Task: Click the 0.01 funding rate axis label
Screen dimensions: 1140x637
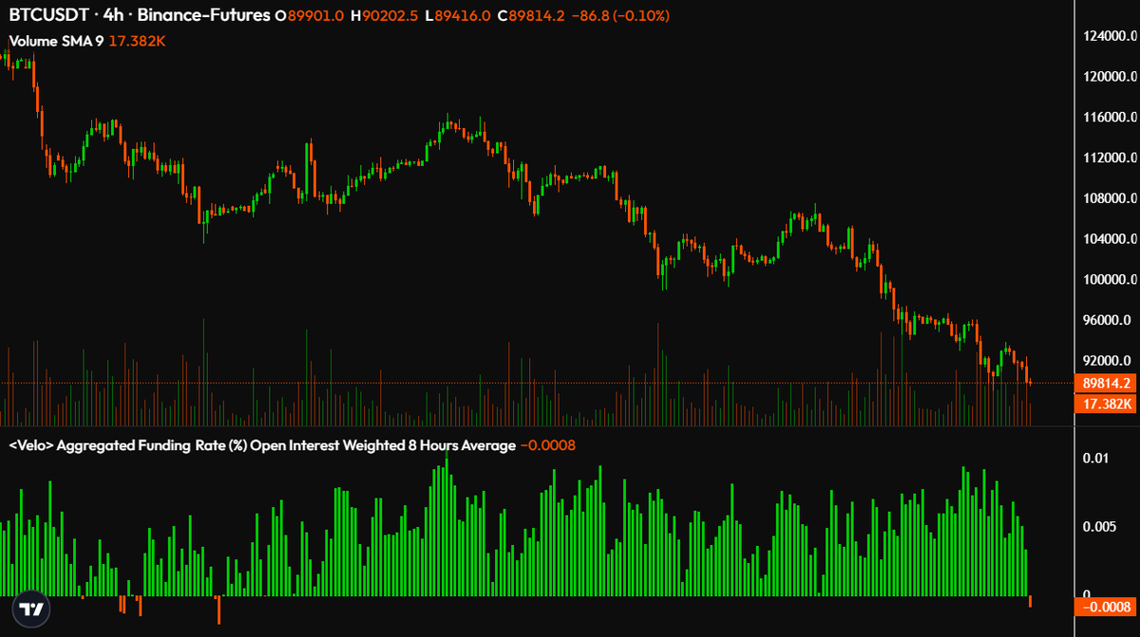Action: (x=1097, y=459)
